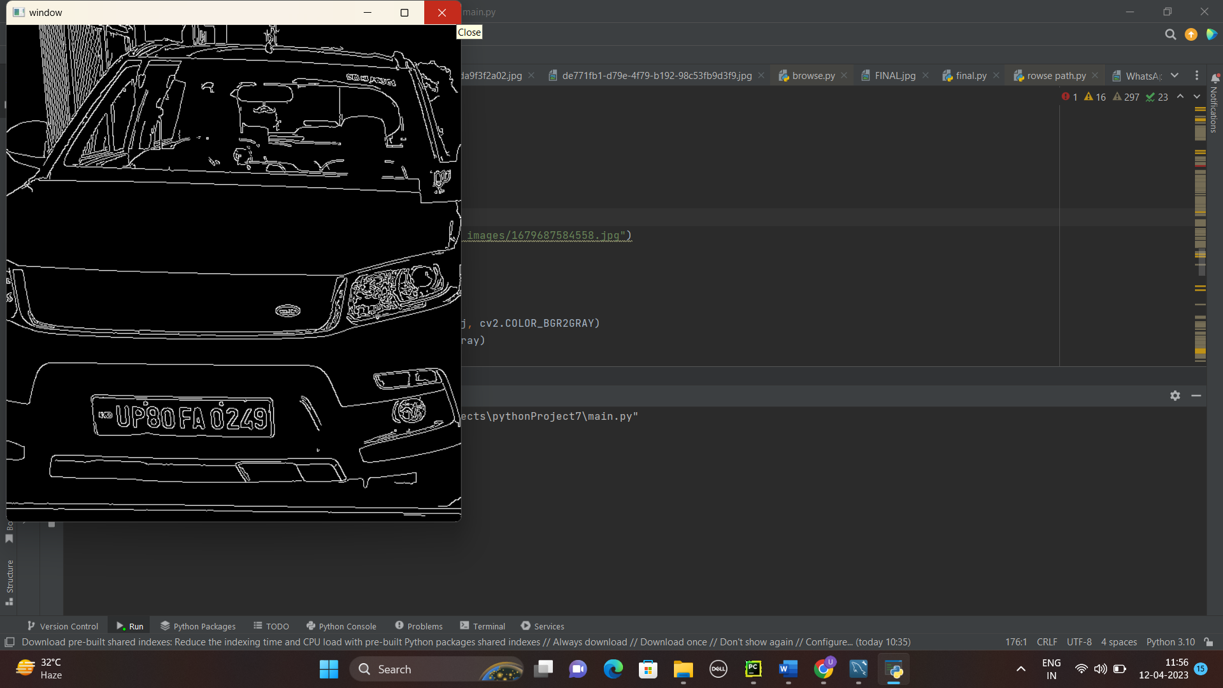This screenshot has height=688, width=1223.
Task: Click the 4 spaces indent setting
Action: [x=1119, y=642]
